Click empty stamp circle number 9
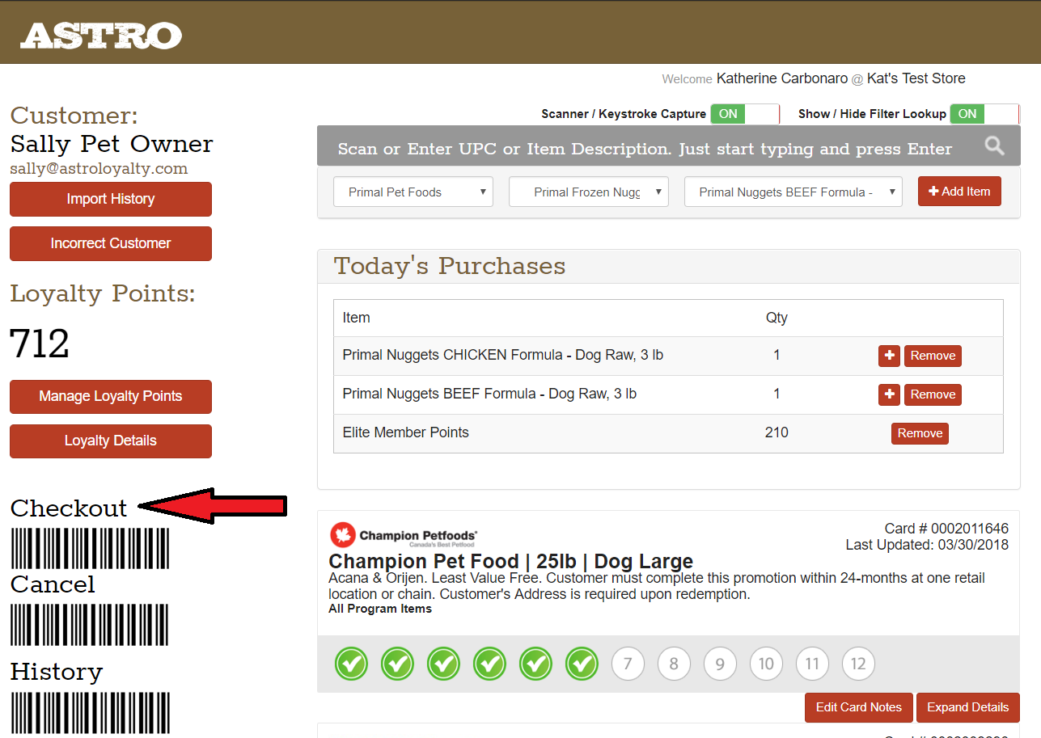The image size is (1041, 738). point(720,664)
